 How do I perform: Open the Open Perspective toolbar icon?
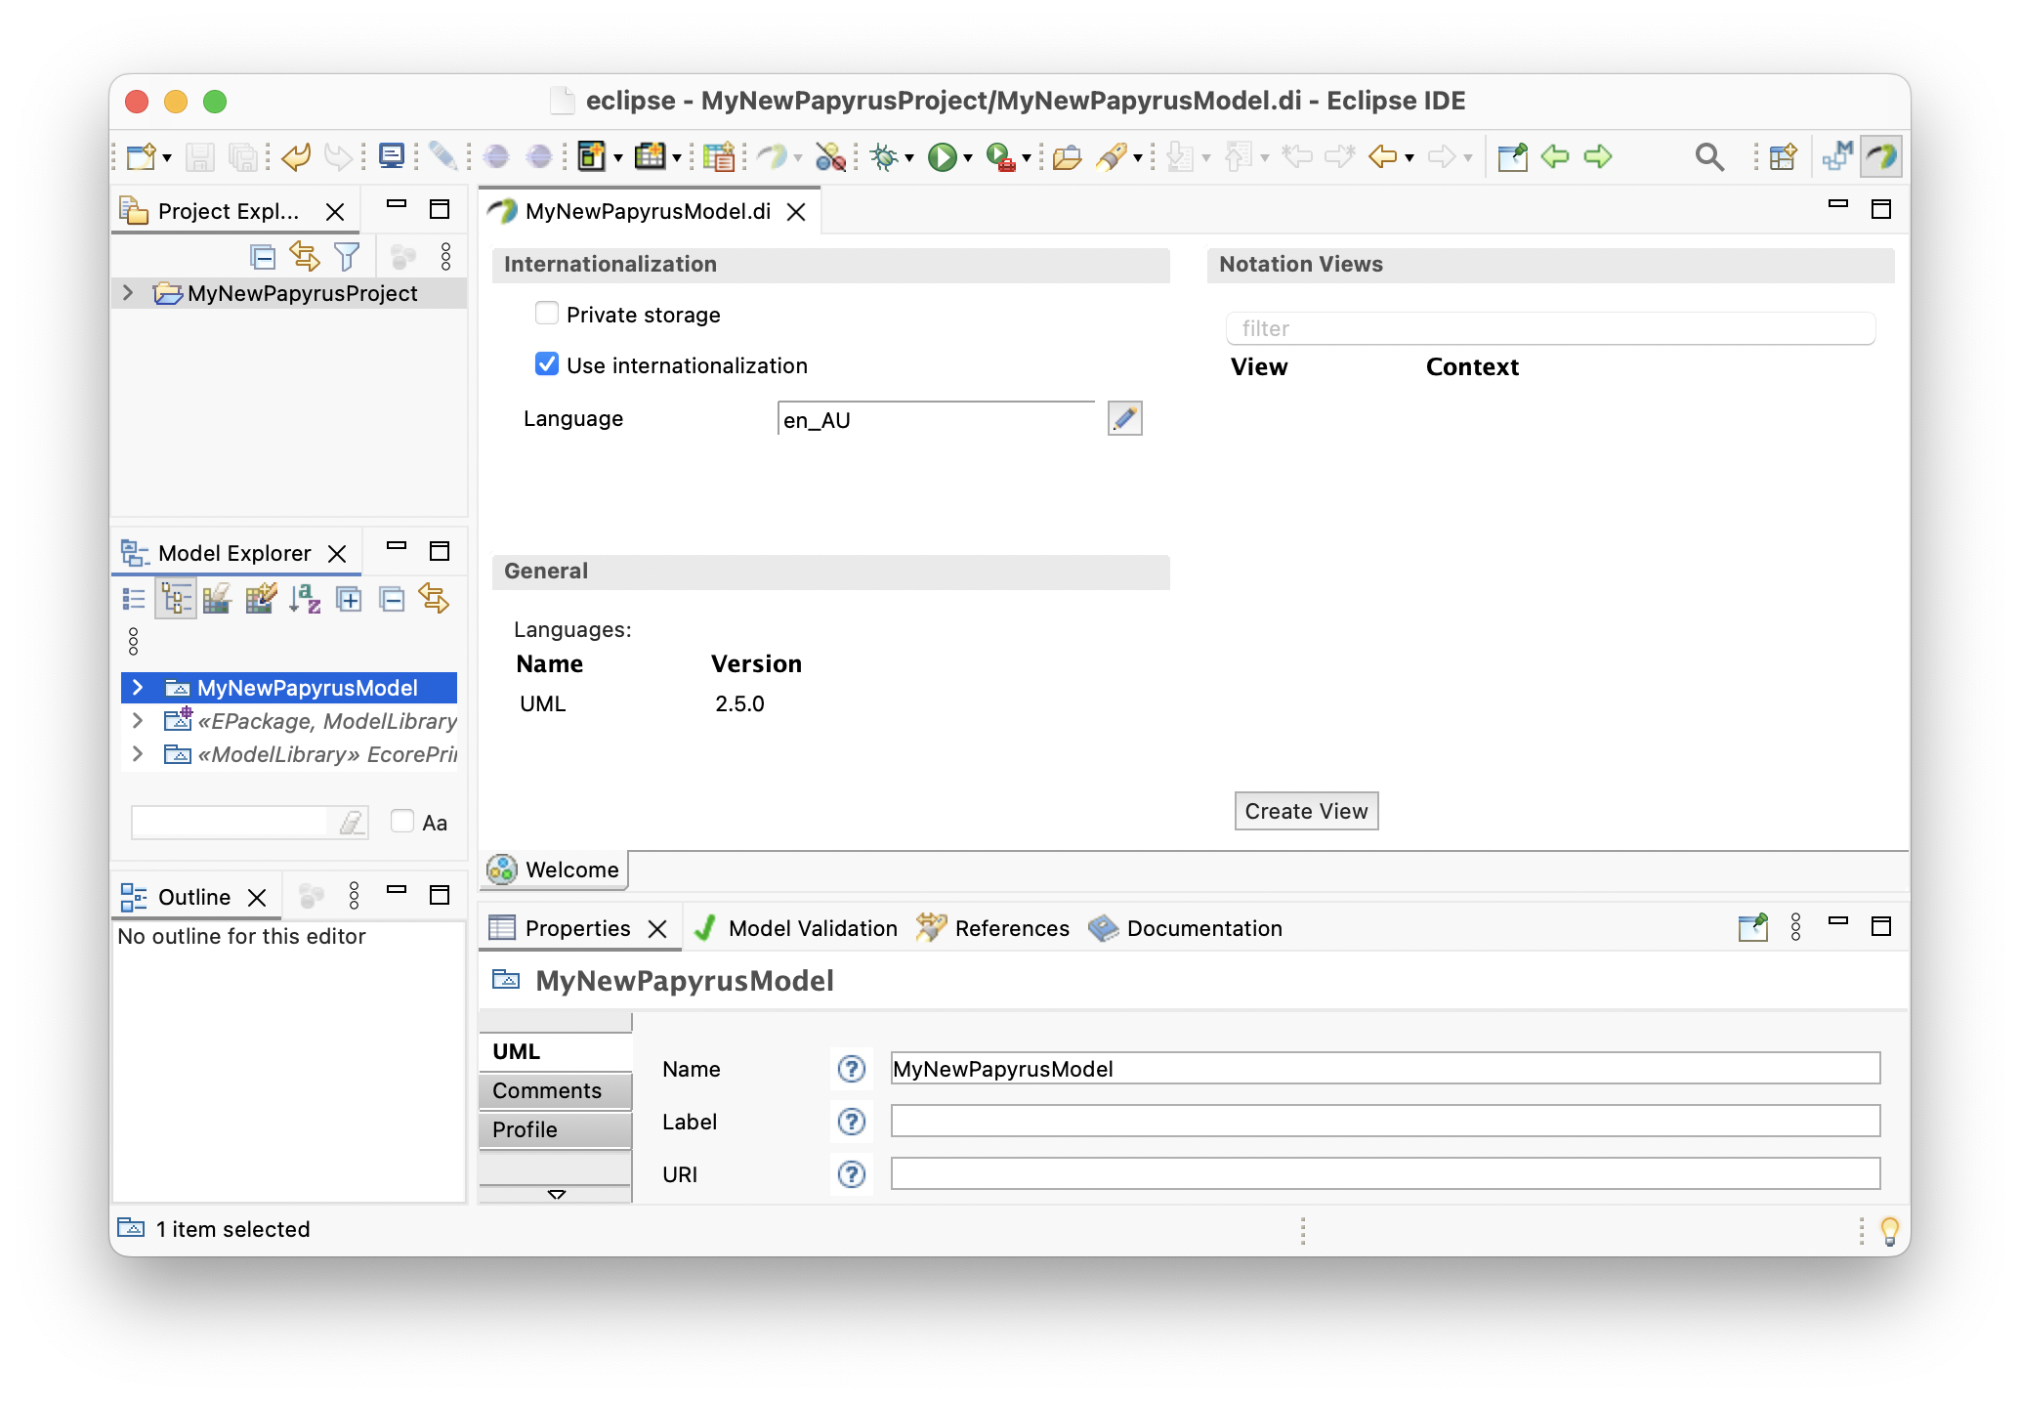pos(1783,156)
